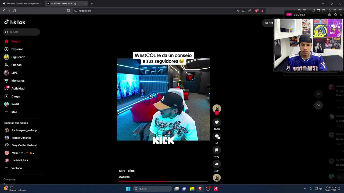This screenshot has width=344, height=193.
Task: Go to previous video arrow
Action: click(318, 94)
